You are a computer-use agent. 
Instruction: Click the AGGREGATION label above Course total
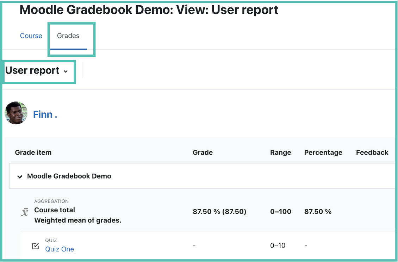[x=51, y=201]
